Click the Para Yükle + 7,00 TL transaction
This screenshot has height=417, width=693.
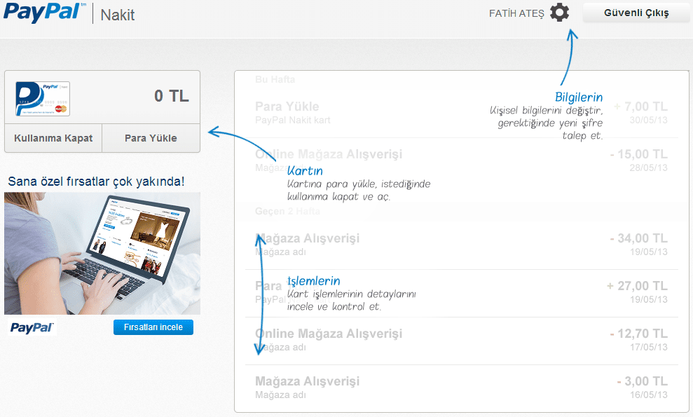[x=461, y=114]
